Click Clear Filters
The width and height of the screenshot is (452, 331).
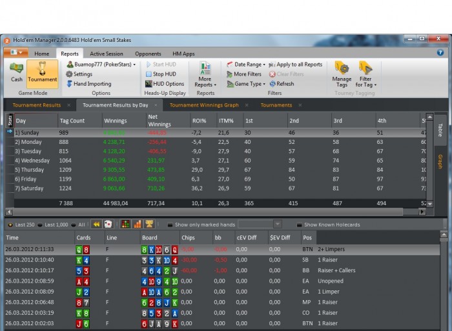[287, 74]
